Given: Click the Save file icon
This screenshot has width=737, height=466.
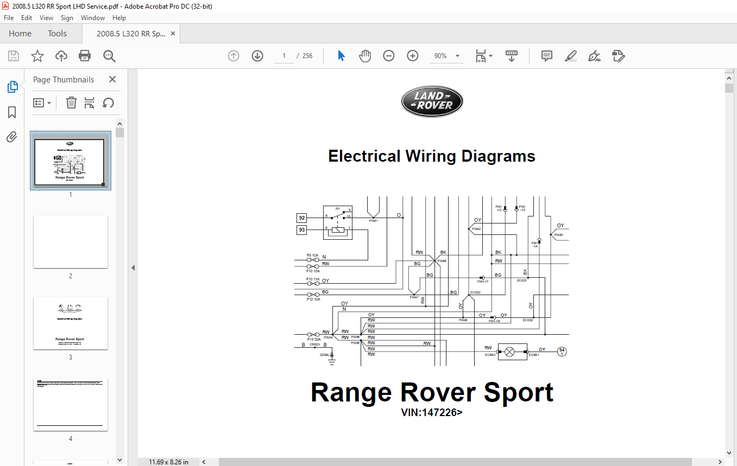Looking at the screenshot, I should point(14,56).
